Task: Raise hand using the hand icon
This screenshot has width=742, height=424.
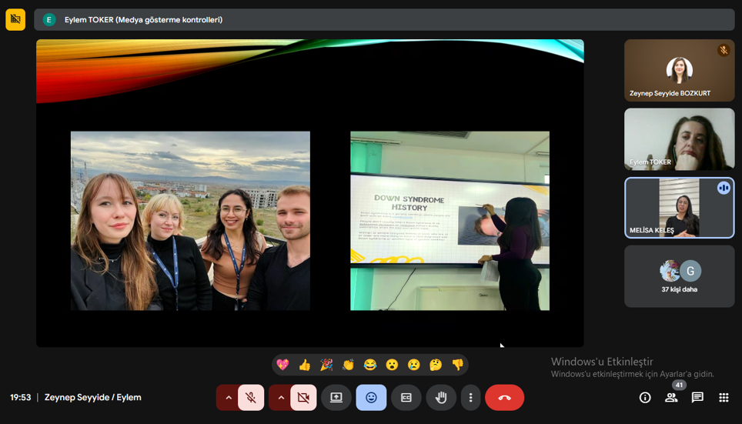Action: pyautogui.click(x=441, y=397)
